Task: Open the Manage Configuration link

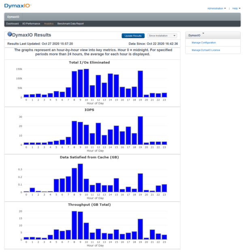Action: tap(204, 43)
